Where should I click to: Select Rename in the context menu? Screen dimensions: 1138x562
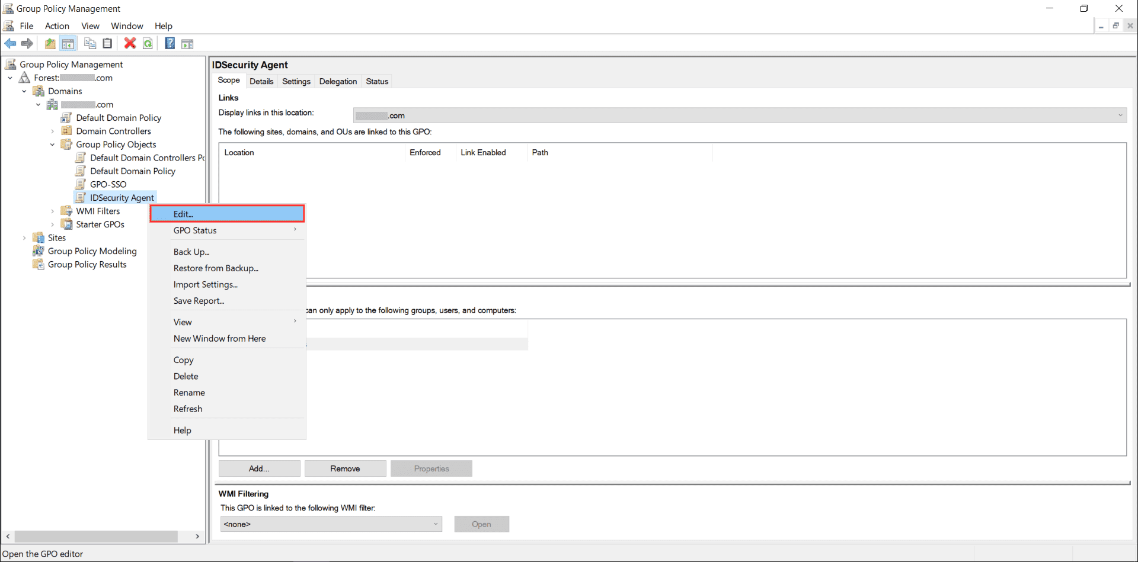click(x=227, y=393)
